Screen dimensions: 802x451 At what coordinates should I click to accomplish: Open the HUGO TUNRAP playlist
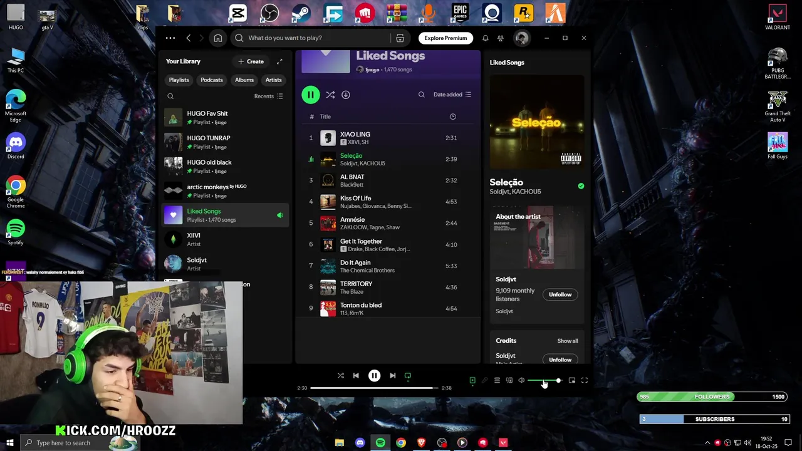pos(226,142)
